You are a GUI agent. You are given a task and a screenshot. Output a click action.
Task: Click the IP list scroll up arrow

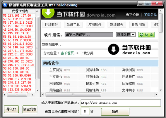[x=37, y=11]
